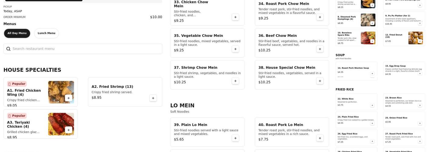Add Vegetable Chow Mein to cart
This screenshot has height=152, width=427.
click(235, 49)
